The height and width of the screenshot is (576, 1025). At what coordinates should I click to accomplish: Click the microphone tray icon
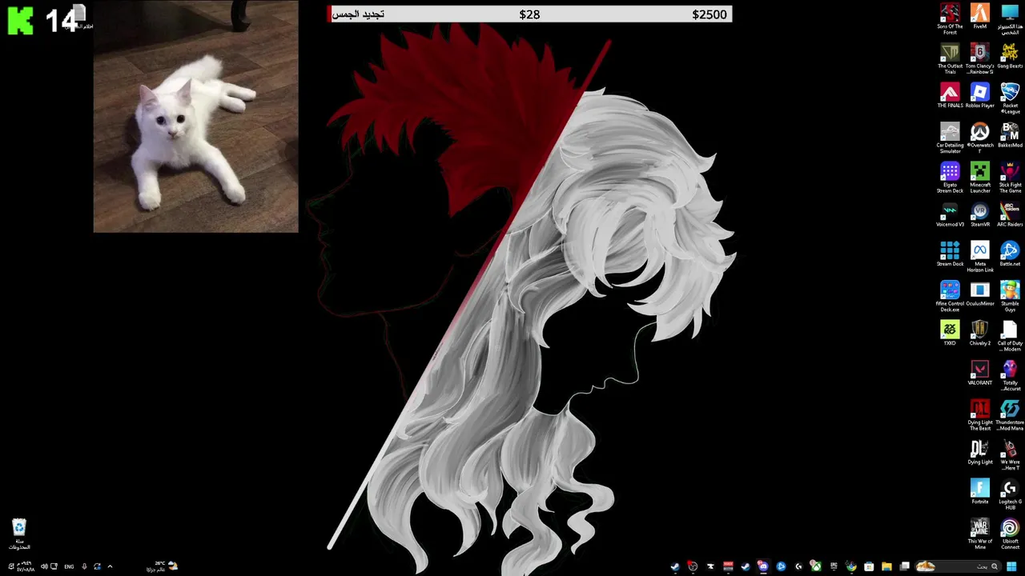pyautogui.click(x=84, y=566)
